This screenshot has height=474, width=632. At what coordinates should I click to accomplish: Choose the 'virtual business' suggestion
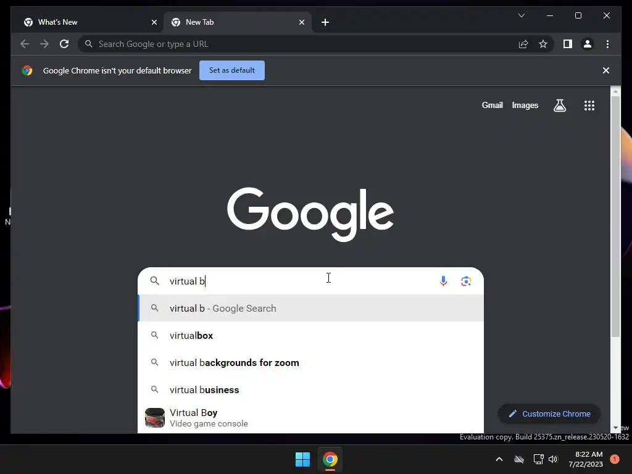311,390
